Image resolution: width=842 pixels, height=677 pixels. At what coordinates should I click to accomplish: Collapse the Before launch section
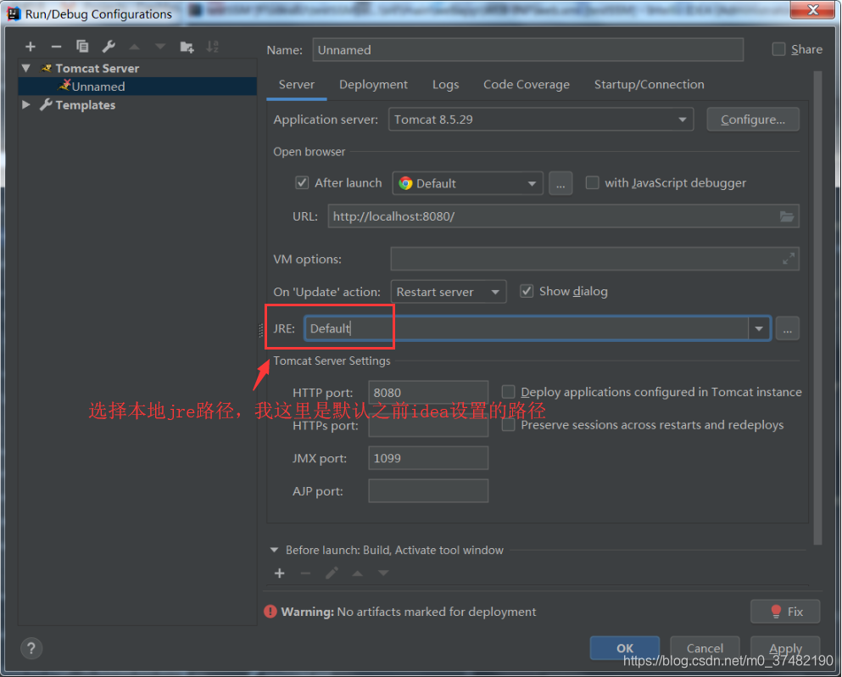(275, 551)
